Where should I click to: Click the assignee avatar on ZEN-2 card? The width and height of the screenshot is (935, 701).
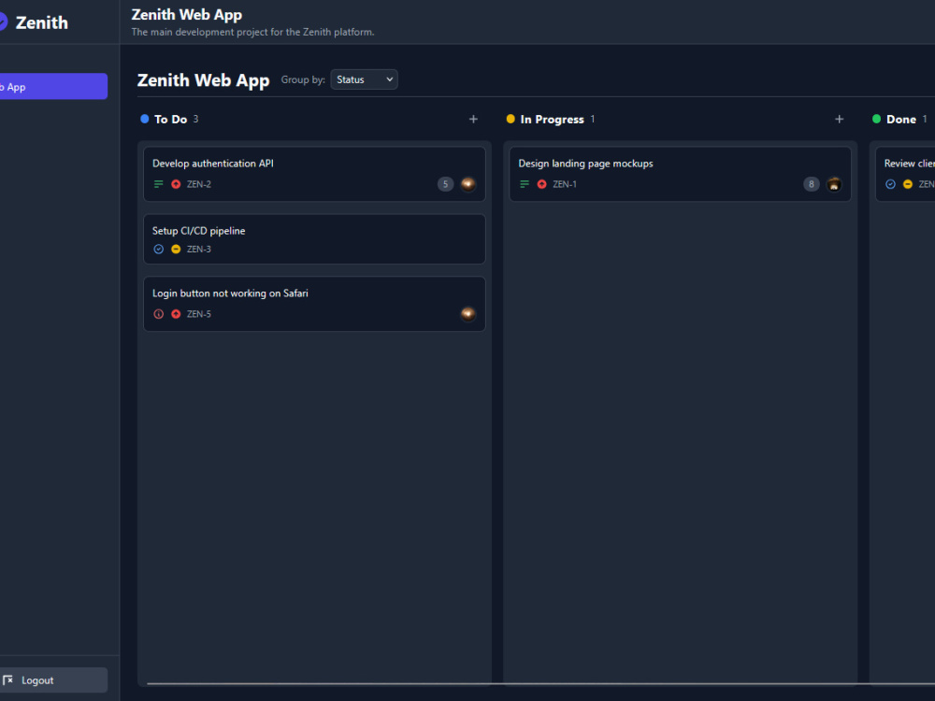coord(468,184)
